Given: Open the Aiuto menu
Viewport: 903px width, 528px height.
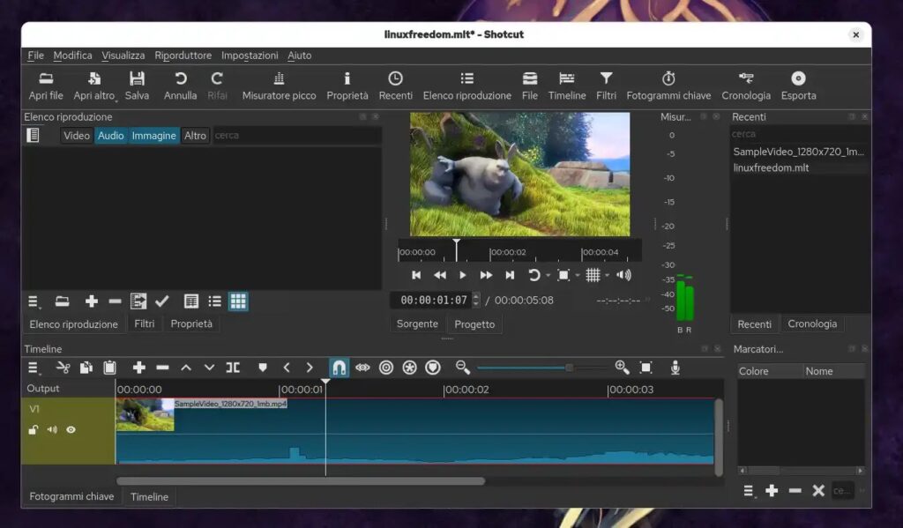Looking at the screenshot, I should (x=300, y=56).
